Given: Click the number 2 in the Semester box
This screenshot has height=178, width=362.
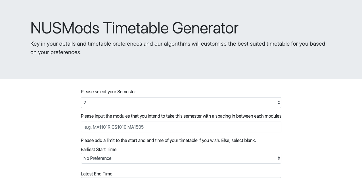Looking at the screenshot, I should coord(85,103).
